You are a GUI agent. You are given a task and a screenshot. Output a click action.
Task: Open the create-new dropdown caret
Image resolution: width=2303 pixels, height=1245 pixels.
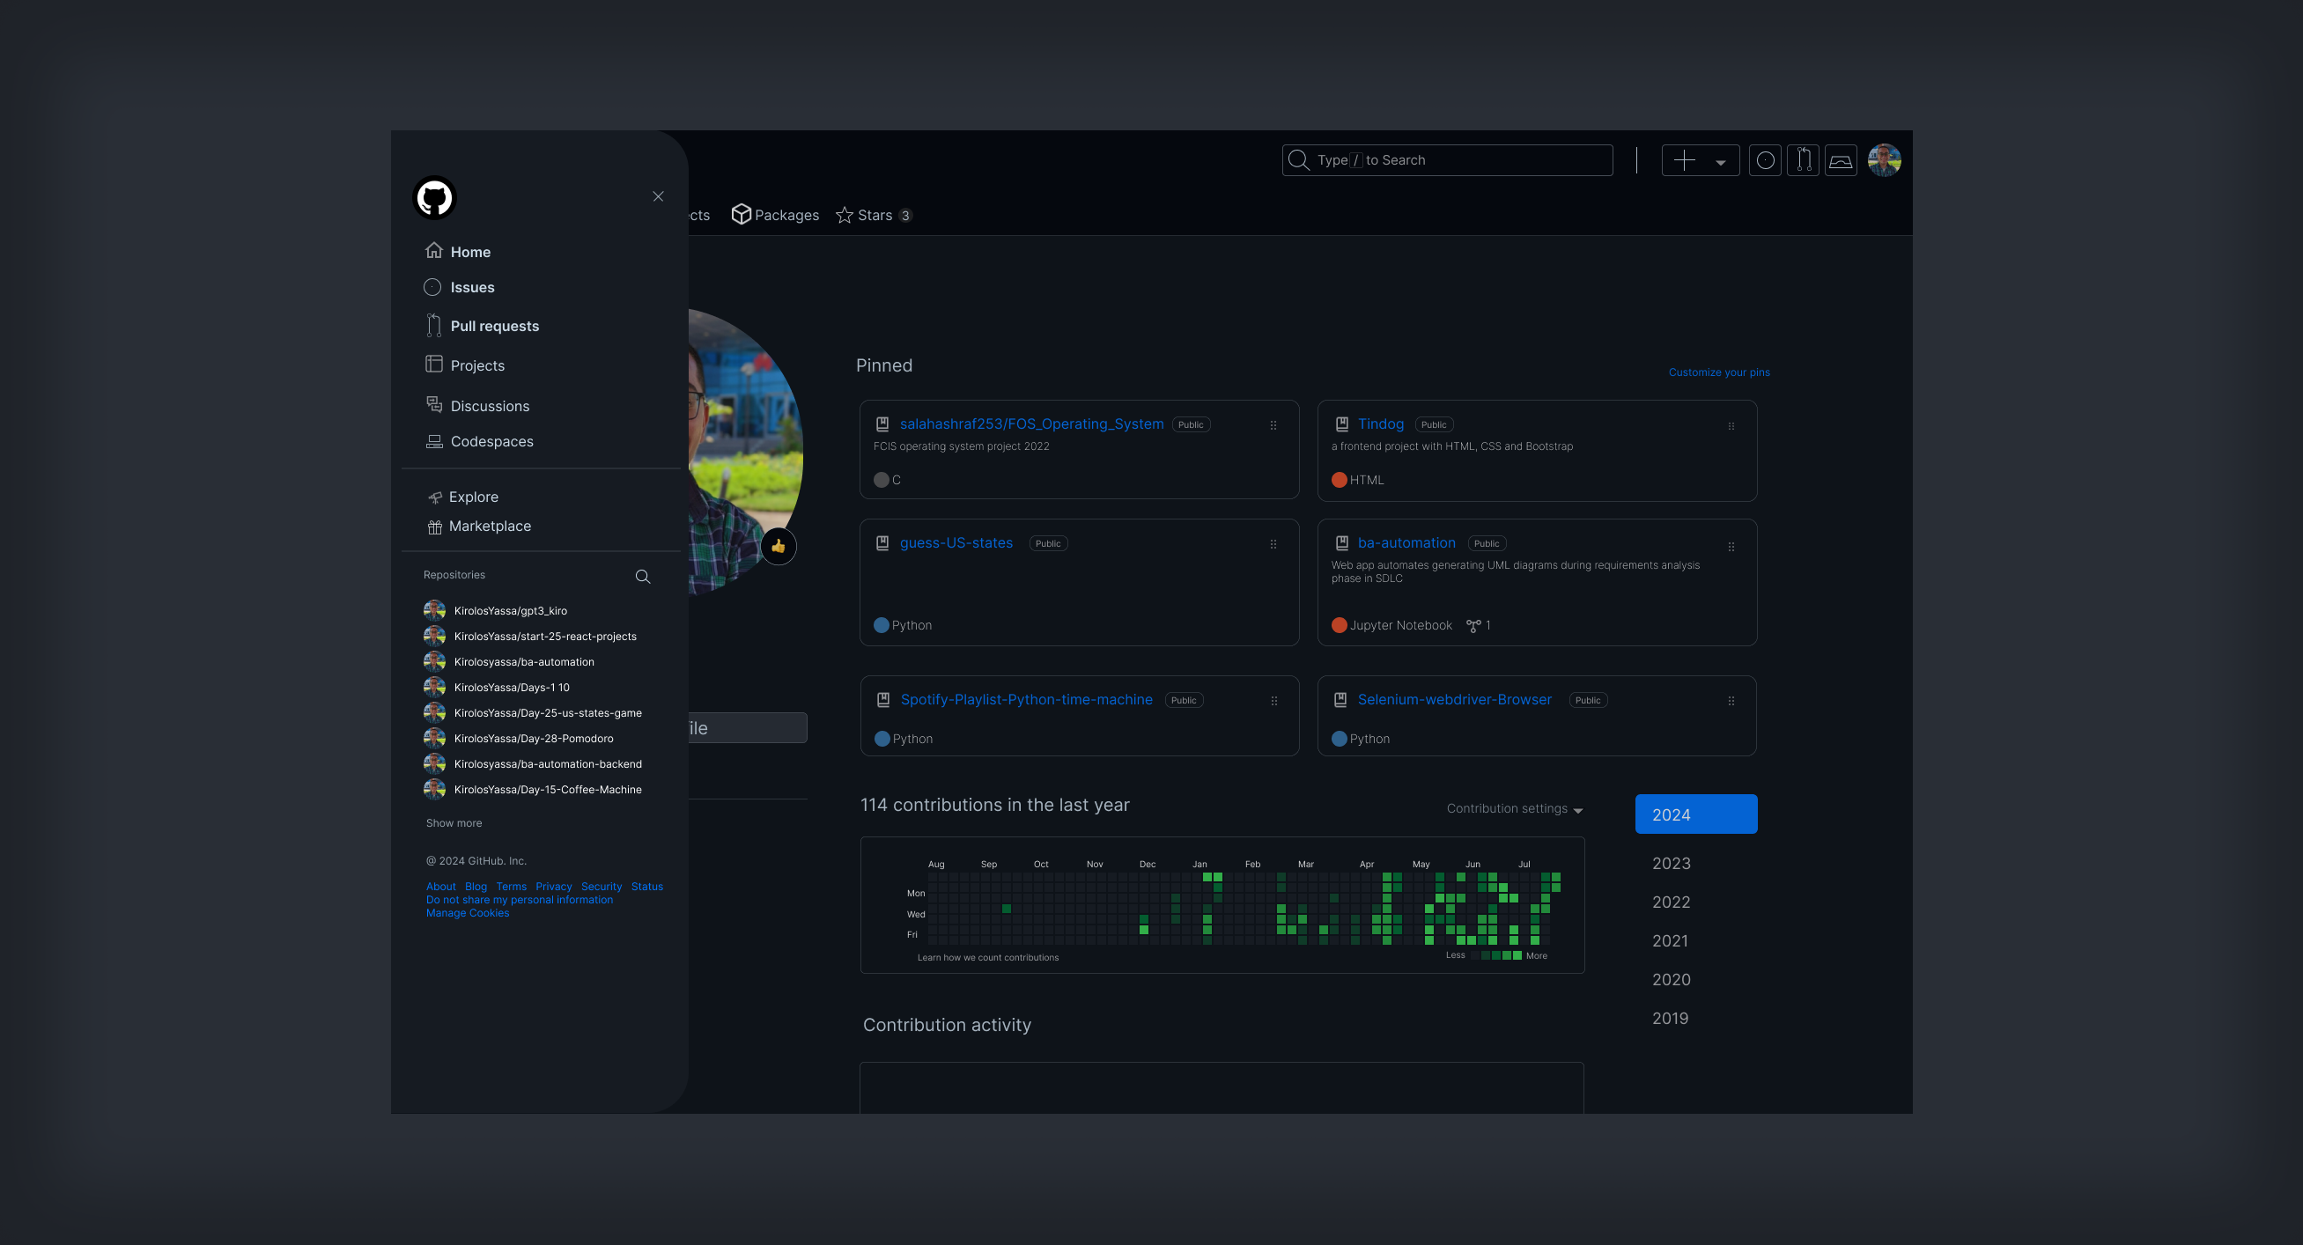tap(1721, 160)
